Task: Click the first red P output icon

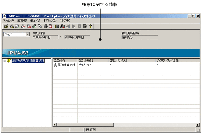Action: coord(23,26)
